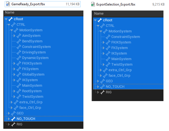Click the ExportSelection_Export.fbx file icon
Viewport: 169px width, 131px height.
tap(93, 4)
